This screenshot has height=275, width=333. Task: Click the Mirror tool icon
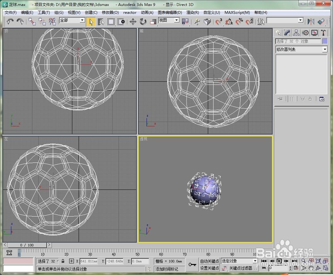point(311,22)
